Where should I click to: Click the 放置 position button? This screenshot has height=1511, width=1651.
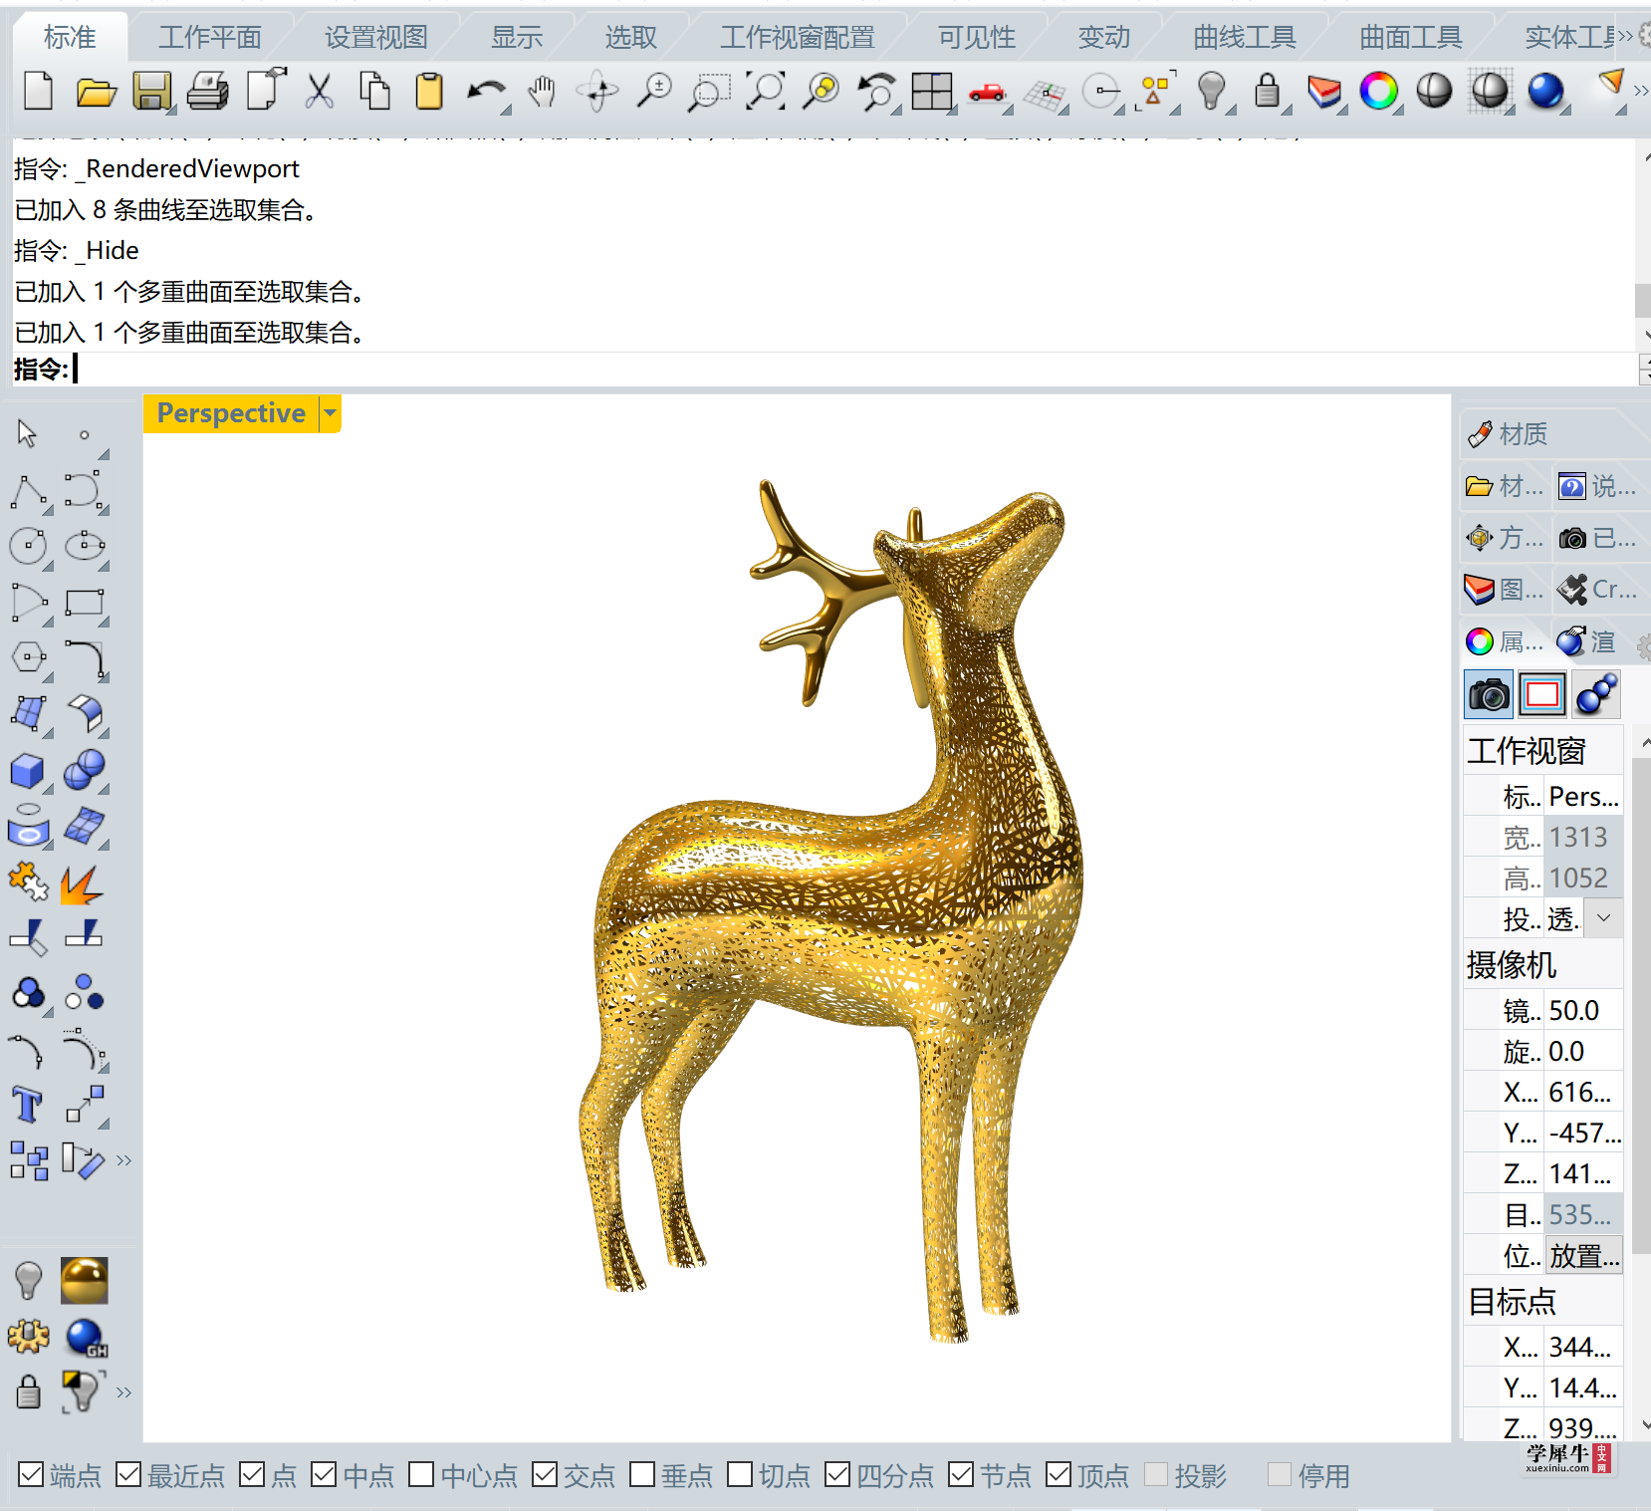1583,1256
